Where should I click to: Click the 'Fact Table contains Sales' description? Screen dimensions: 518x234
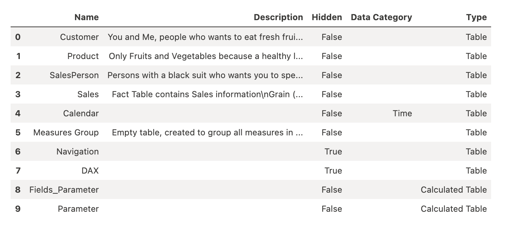[207, 94]
